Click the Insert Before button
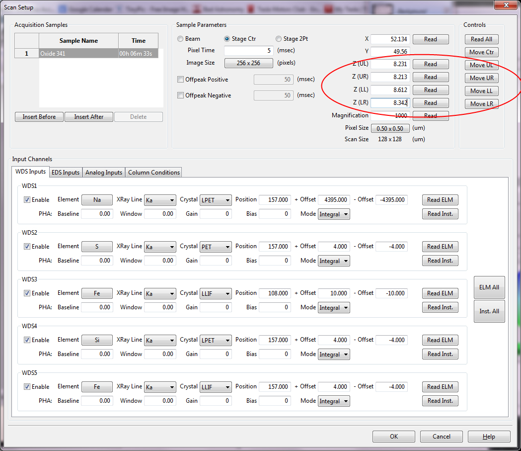The width and height of the screenshot is (521, 451). [x=39, y=117]
